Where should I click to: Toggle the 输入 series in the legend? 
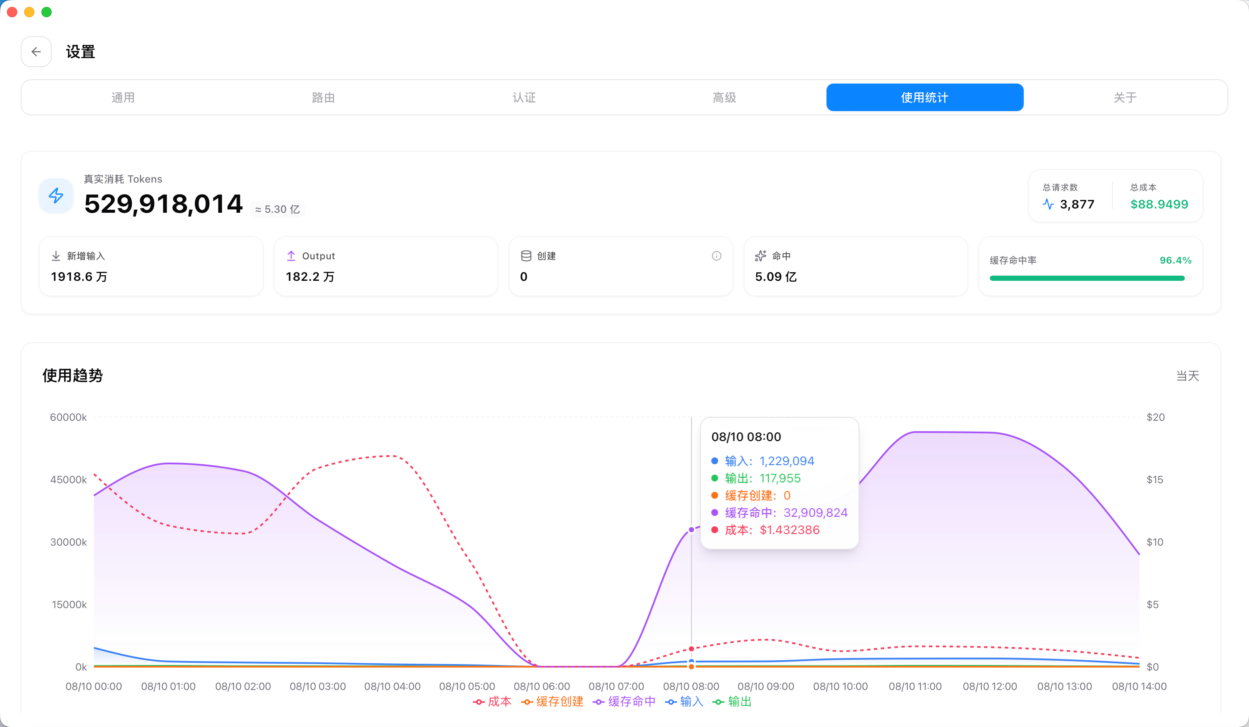pyautogui.click(x=684, y=702)
